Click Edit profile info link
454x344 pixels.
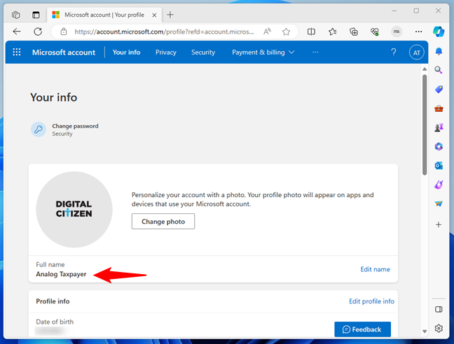tap(371, 301)
